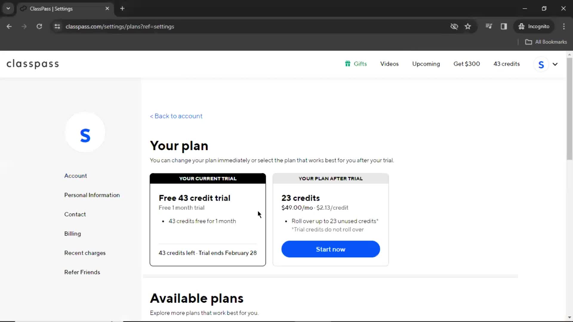Click the Recent charges settings item
The width and height of the screenshot is (573, 322).
pyautogui.click(x=85, y=253)
